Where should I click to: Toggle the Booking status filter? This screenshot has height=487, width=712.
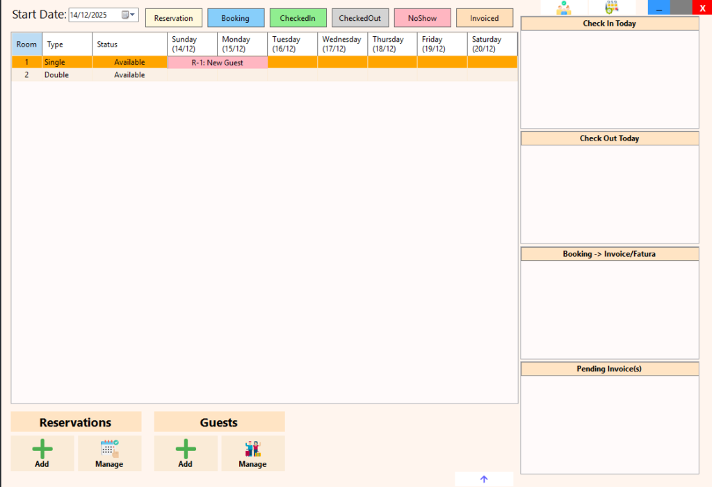[x=236, y=17]
